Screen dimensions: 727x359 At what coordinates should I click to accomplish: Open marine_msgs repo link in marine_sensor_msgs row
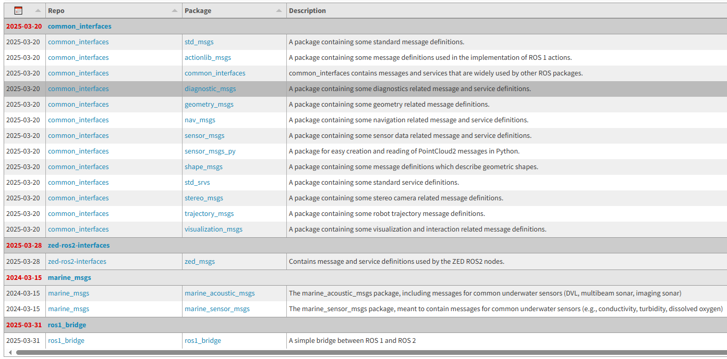click(68, 309)
